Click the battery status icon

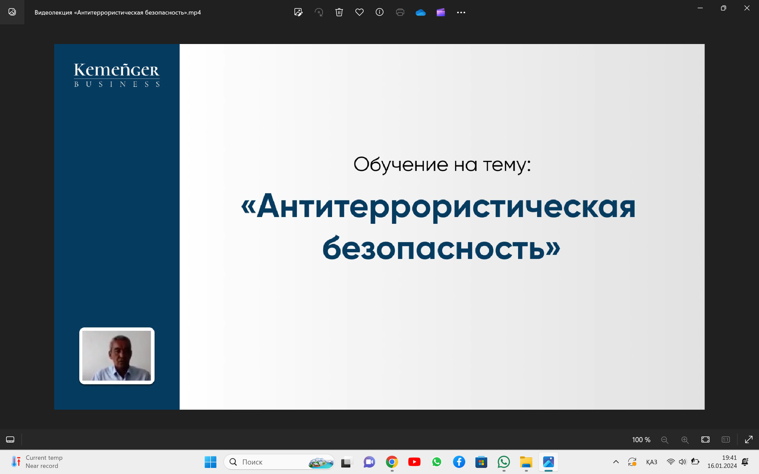pyautogui.click(x=695, y=461)
